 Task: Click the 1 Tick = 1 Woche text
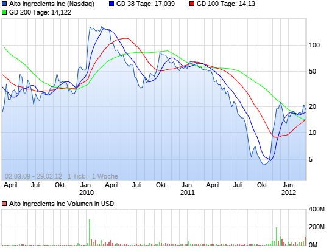click(93, 176)
